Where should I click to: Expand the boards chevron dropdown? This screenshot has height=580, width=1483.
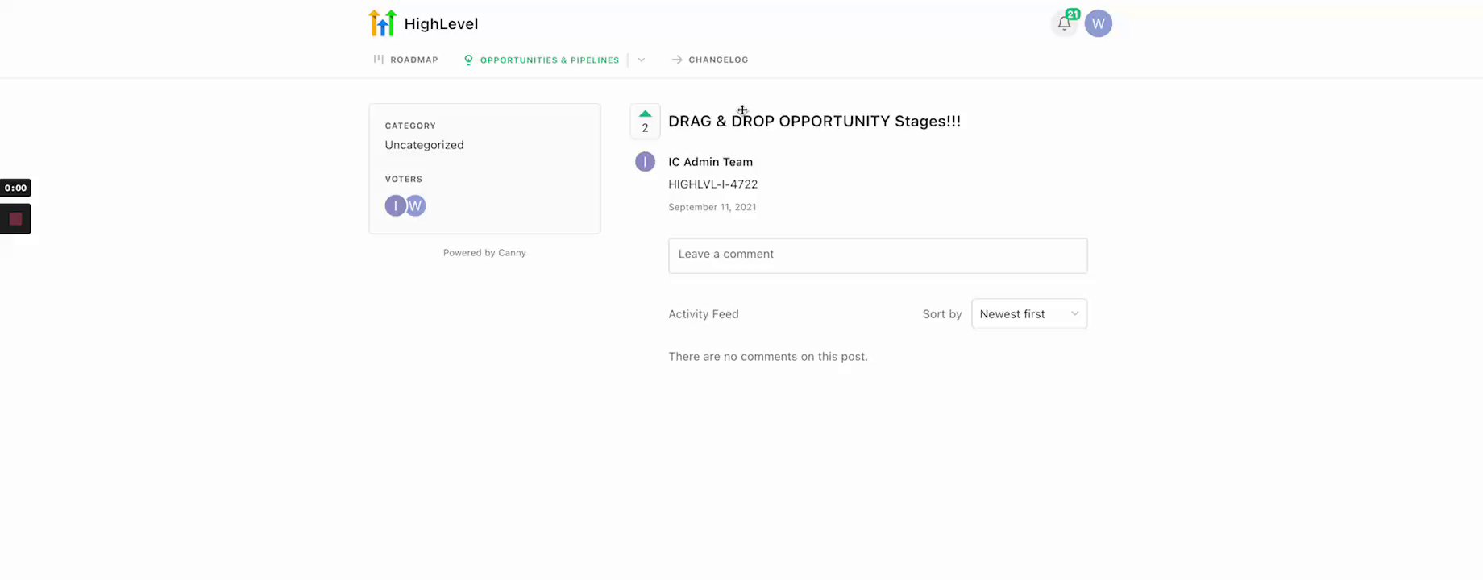tap(642, 60)
